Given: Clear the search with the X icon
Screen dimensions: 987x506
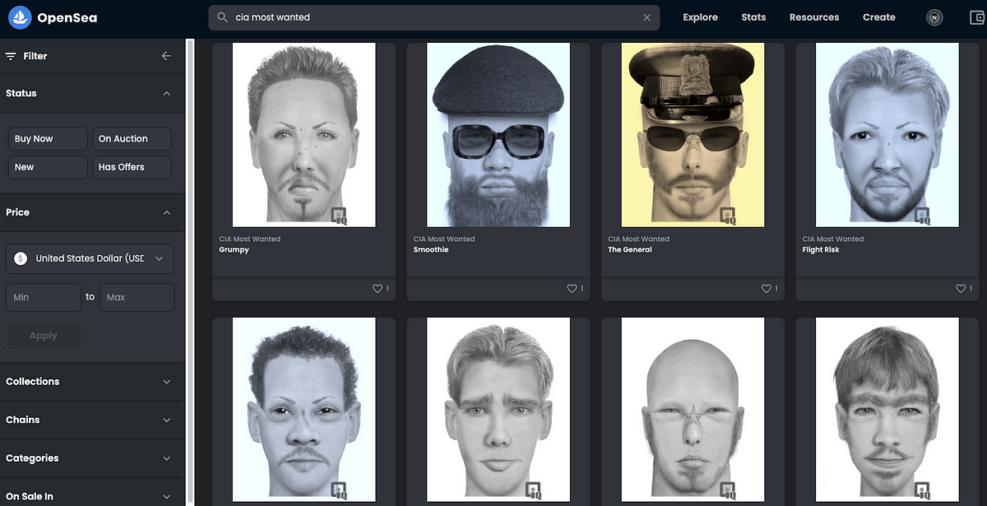Looking at the screenshot, I should pyautogui.click(x=646, y=17).
